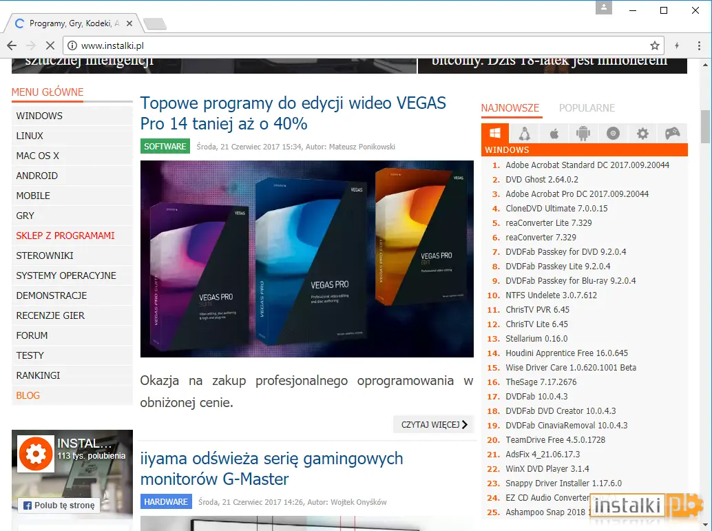Image resolution: width=712 pixels, height=531 pixels.
Task: Open Chrome's three-dot menu
Action: pos(699,45)
